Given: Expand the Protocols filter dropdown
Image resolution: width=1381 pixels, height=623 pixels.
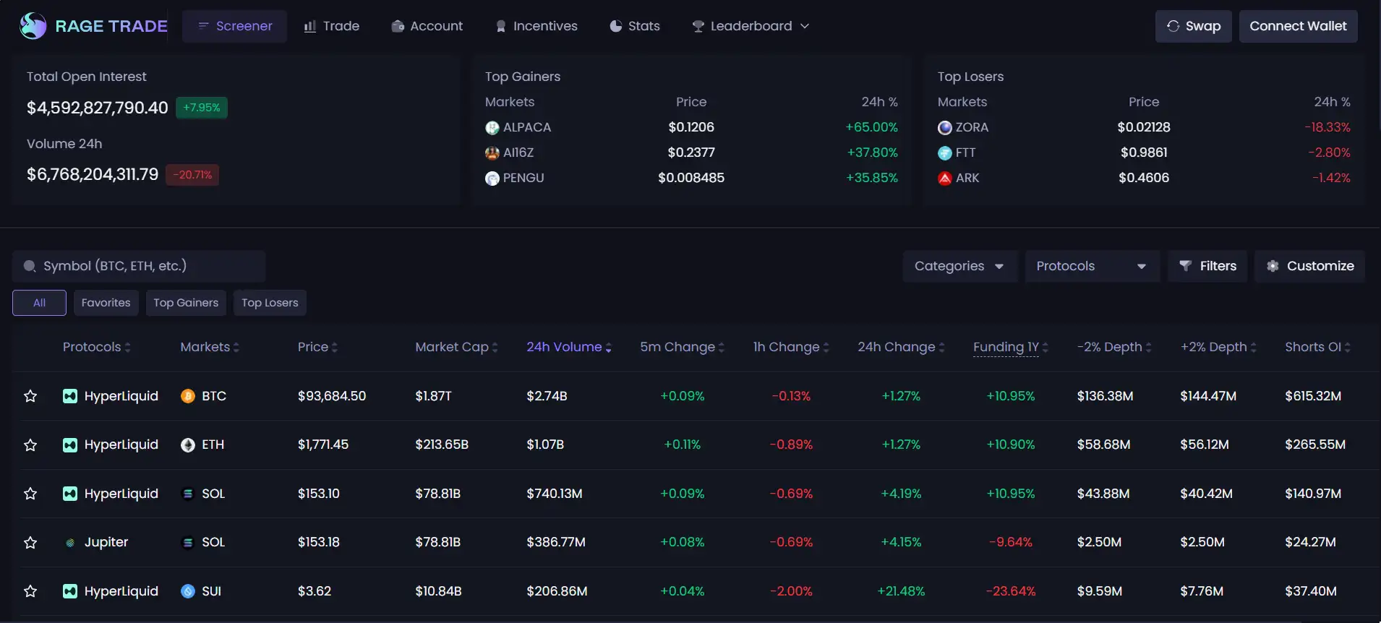Looking at the screenshot, I should point(1091,266).
